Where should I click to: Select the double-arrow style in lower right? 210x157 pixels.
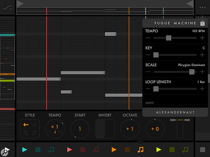[34, 133]
